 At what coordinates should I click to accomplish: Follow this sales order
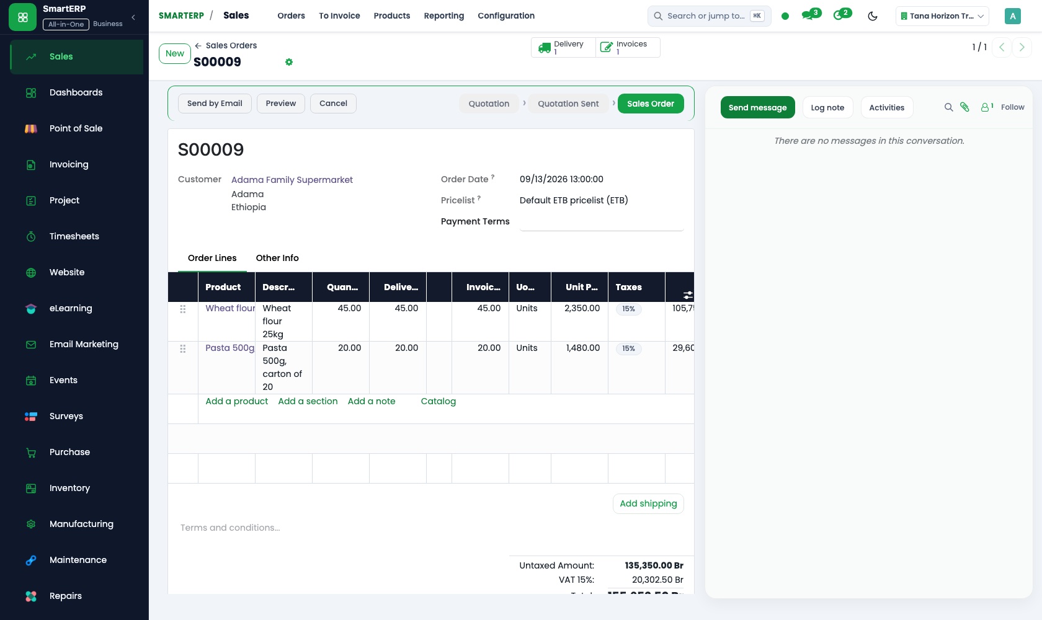[x=1012, y=107]
